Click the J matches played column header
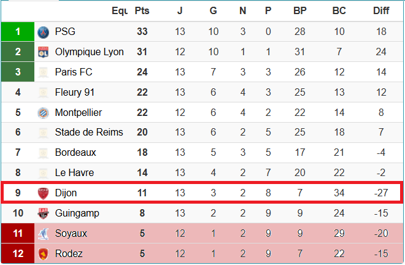The height and width of the screenshot is (265, 405). coord(180,11)
